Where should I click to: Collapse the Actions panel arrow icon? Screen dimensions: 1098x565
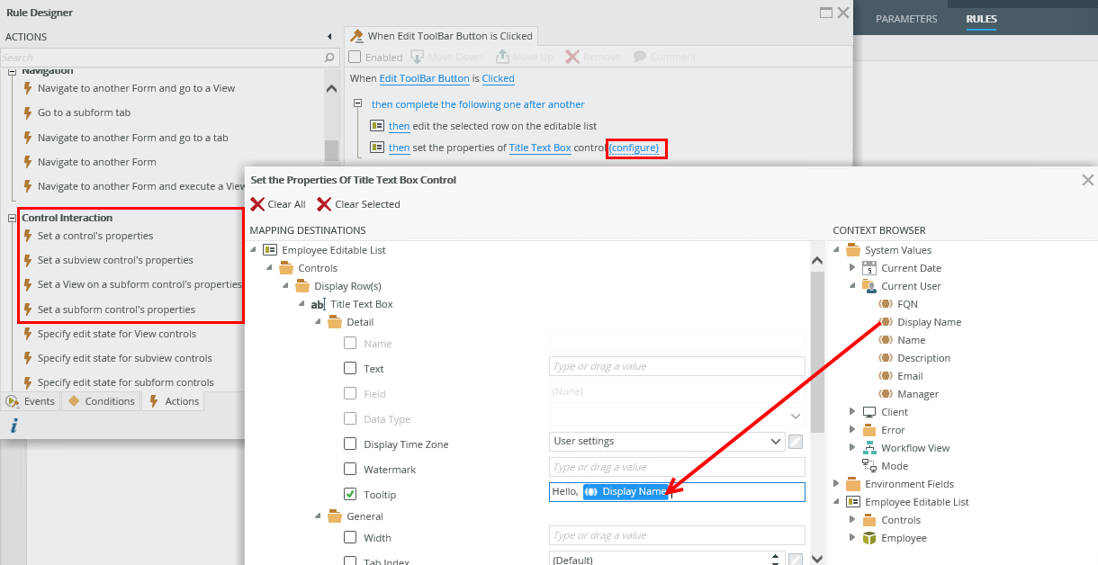329,37
